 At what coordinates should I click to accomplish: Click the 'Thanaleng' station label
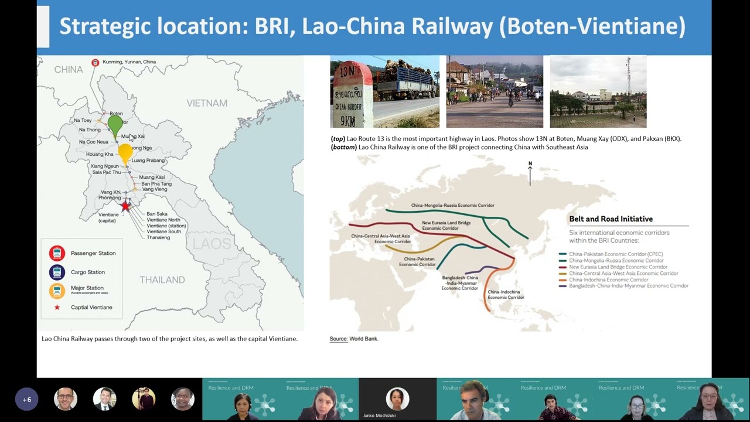tap(158, 237)
